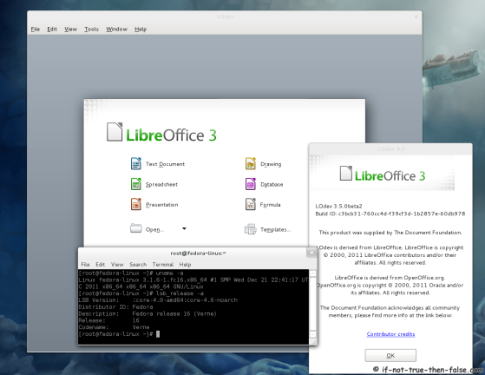
Task: Open the File menu in LOdev window
Action: (36, 30)
